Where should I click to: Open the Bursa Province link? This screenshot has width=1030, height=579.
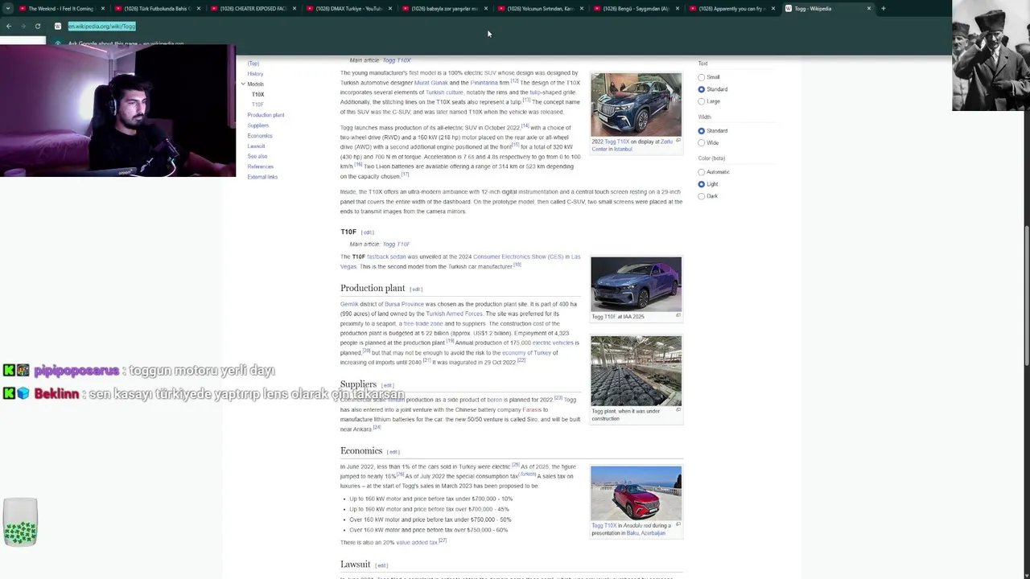[x=404, y=304]
